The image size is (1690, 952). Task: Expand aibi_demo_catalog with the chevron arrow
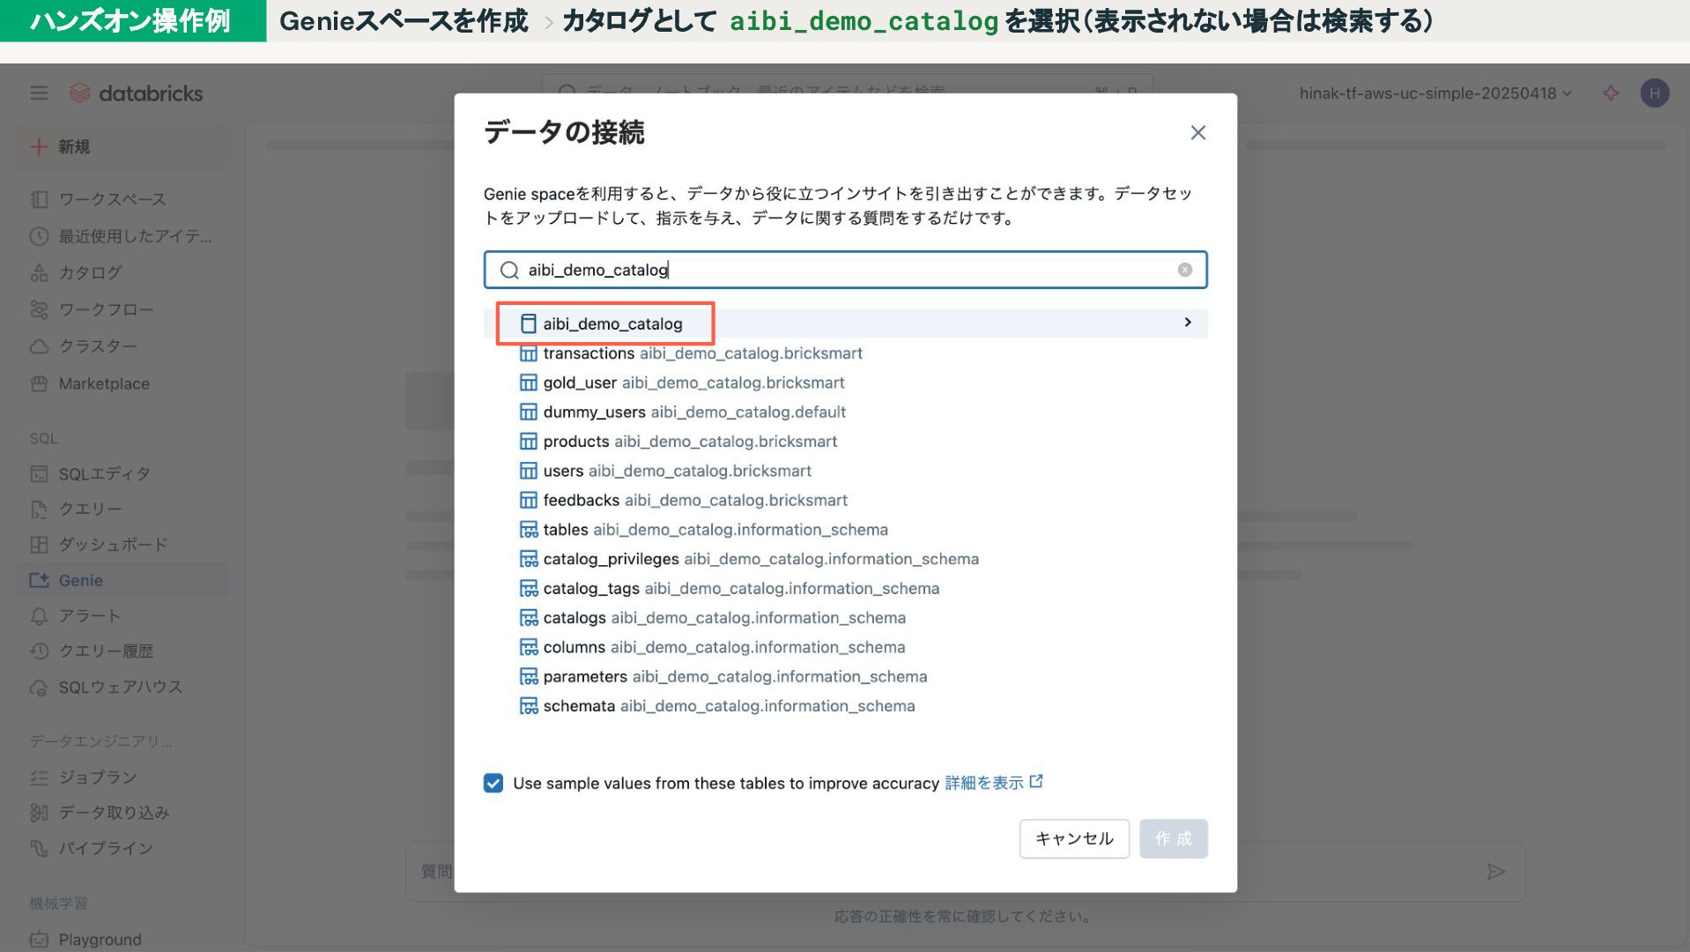coord(1187,323)
